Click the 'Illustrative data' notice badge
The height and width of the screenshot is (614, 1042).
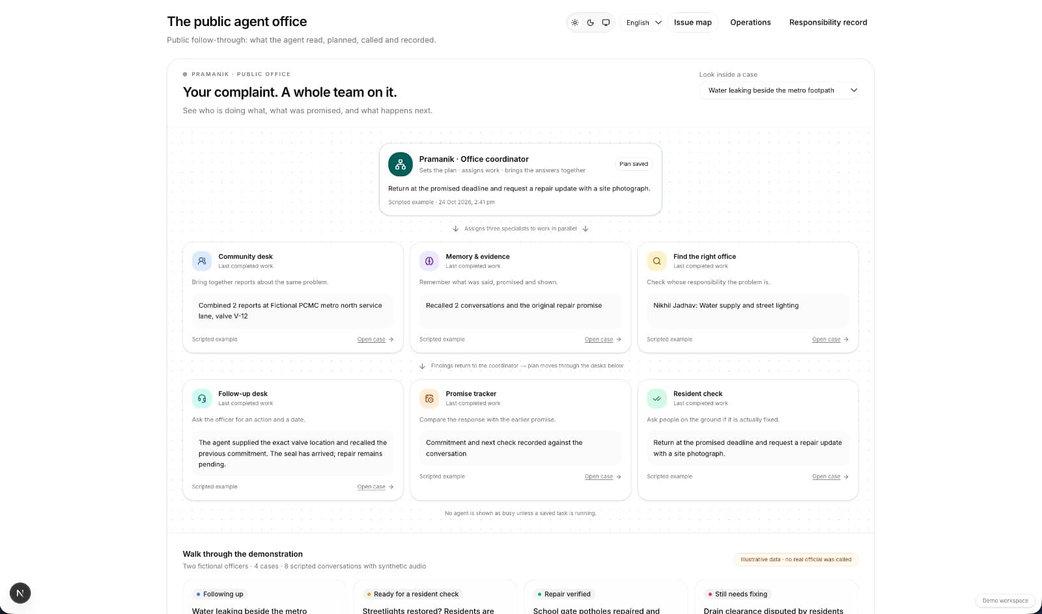(796, 559)
